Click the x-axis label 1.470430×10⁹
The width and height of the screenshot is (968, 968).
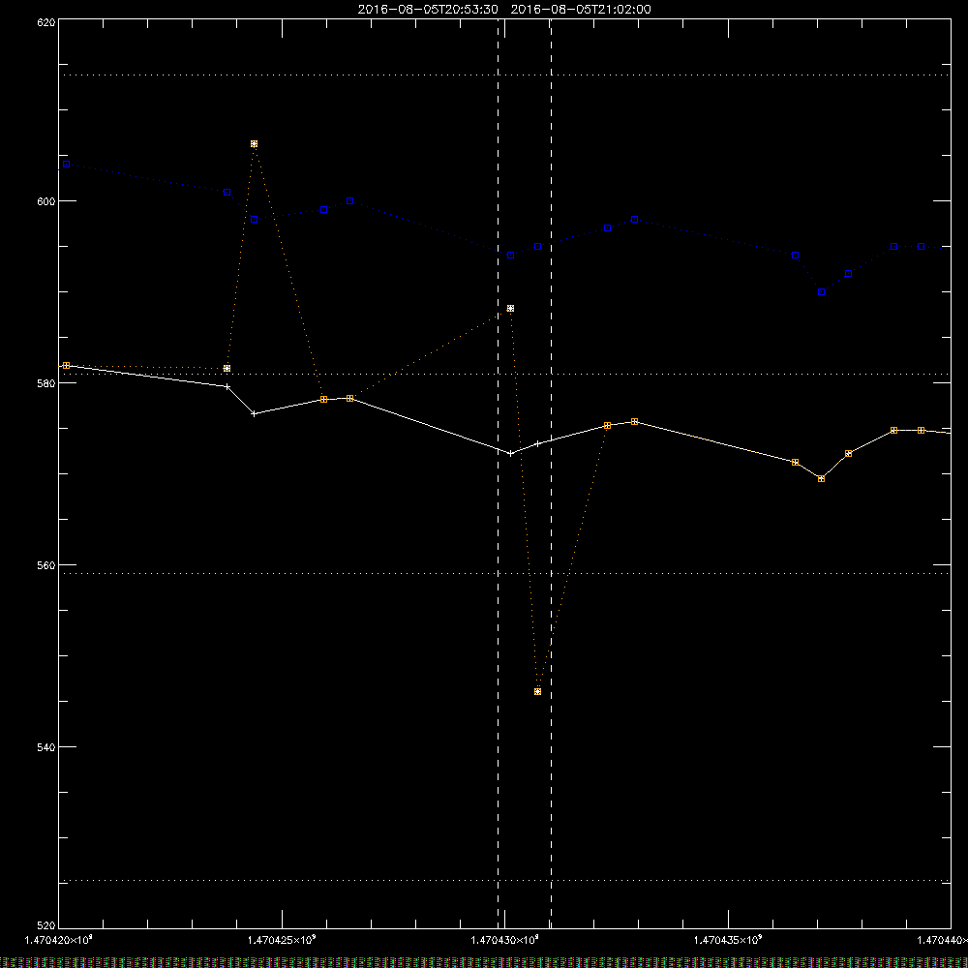coord(504,940)
